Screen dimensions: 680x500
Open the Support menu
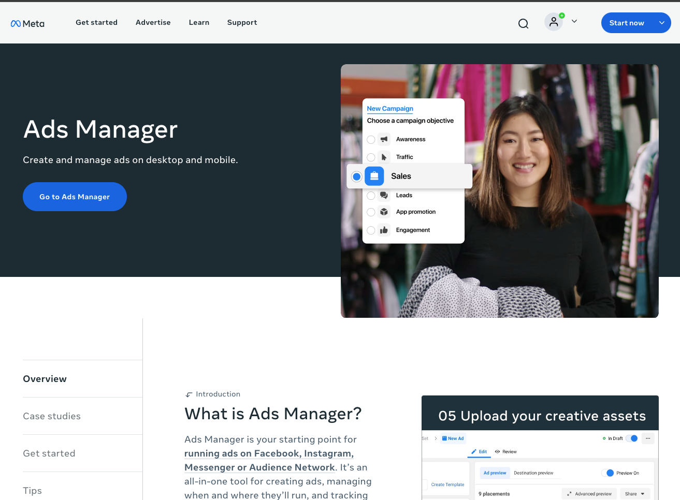pos(242,22)
